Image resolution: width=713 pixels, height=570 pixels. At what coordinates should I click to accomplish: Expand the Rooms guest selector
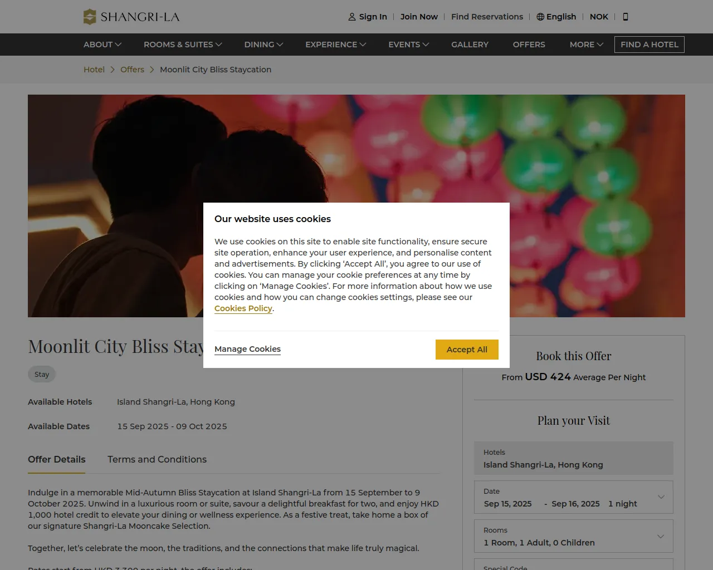661,536
